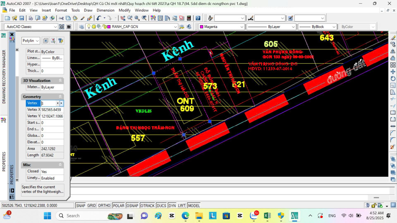Close the Properties palette with X
Viewport: 397px width, 223px height.
[12, 34]
